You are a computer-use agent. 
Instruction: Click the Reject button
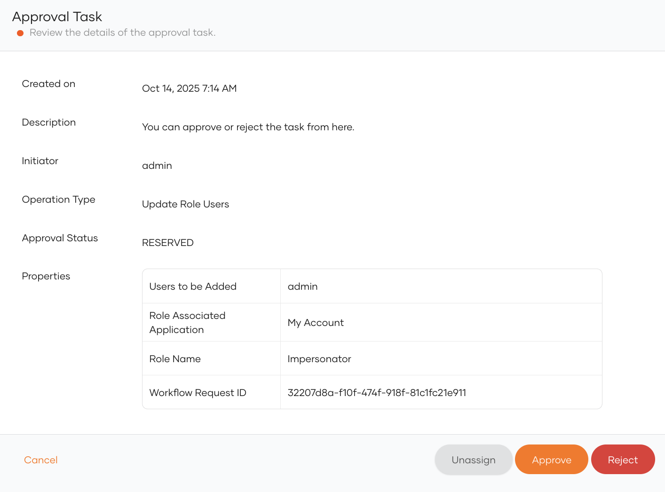[623, 460]
